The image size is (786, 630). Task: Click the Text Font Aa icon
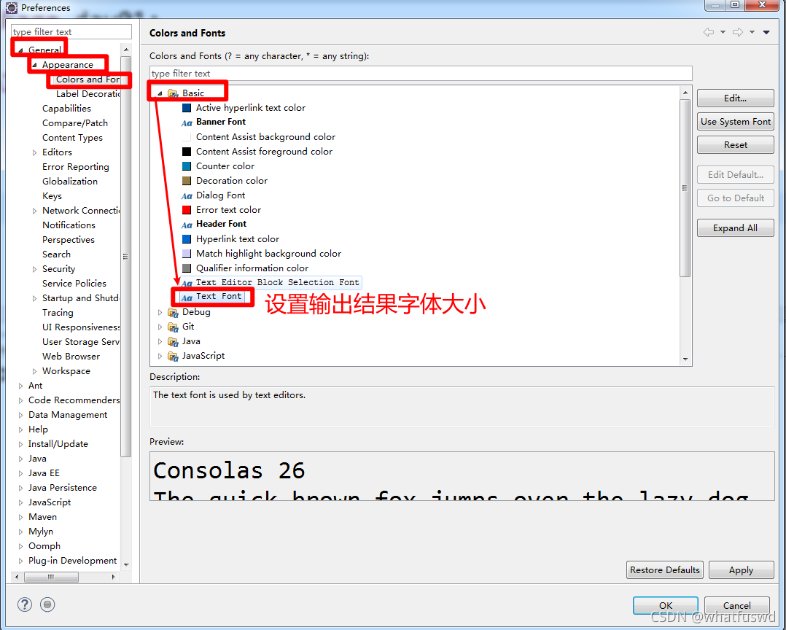pos(187,297)
